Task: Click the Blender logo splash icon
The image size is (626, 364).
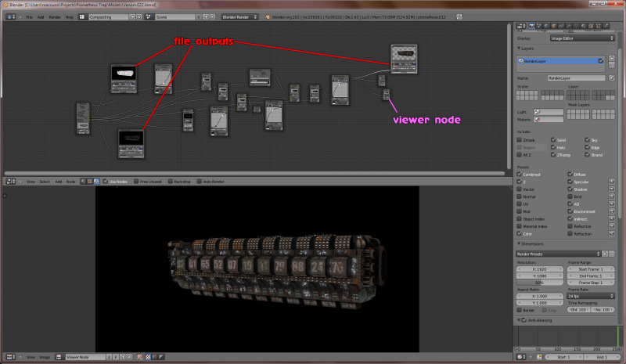Action: coord(268,17)
